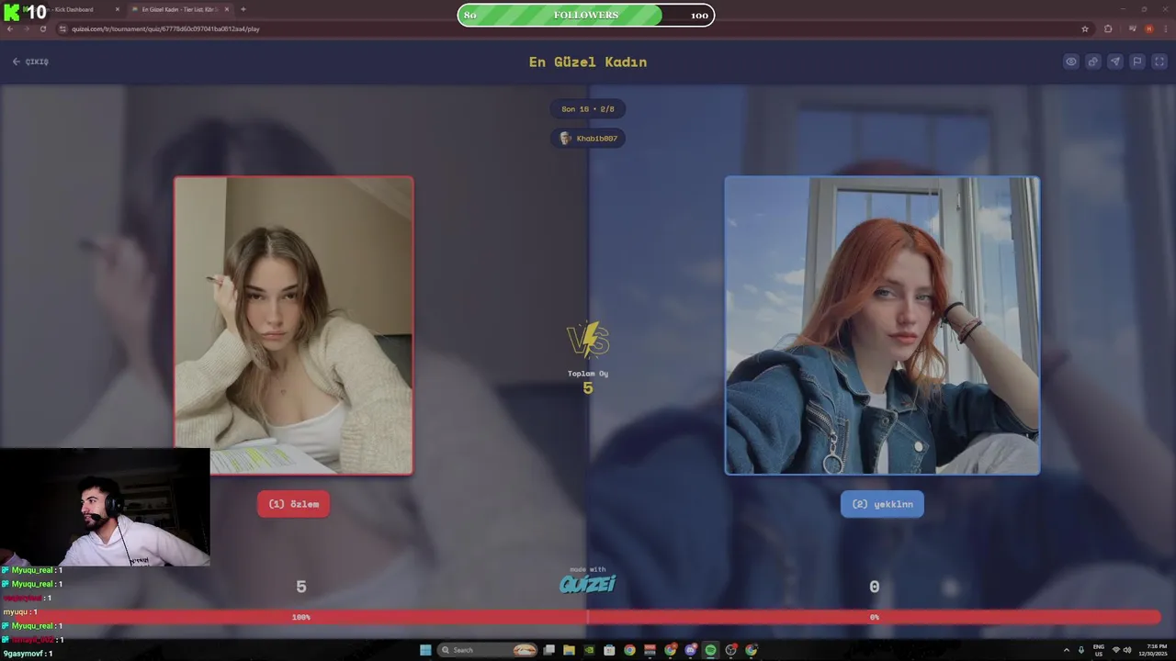Image resolution: width=1176 pixels, height=661 pixels.
Task: Open Task View on taskbar
Action: tap(548, 650)
